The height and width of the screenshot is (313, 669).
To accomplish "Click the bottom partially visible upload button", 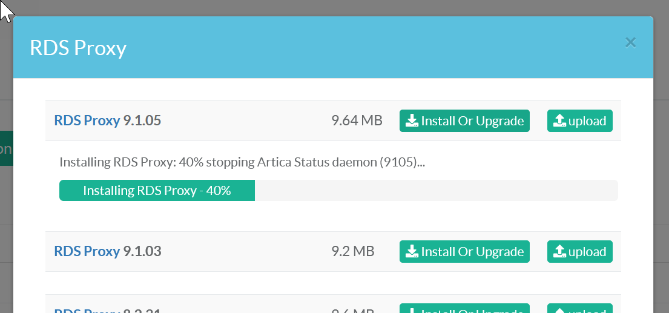I will (x=579, y=309).
